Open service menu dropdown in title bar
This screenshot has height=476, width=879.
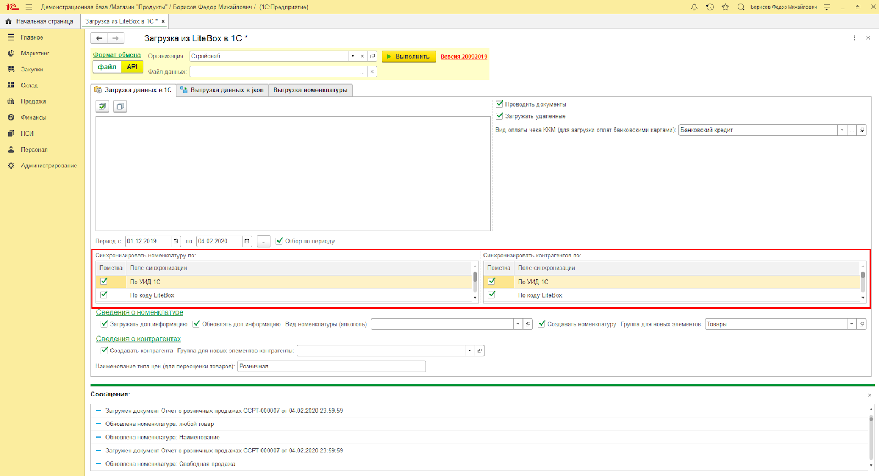(x=827, y=7)
